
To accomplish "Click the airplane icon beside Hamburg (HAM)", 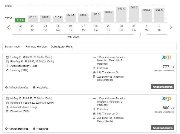I will point(7,70).
